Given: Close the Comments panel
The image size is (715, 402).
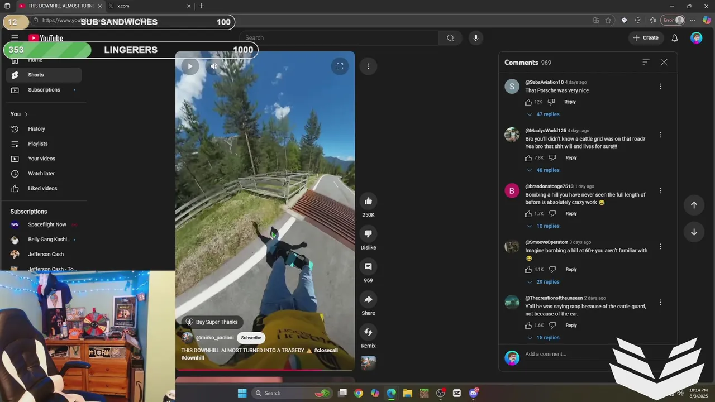Looking at the screenshot, I should [664, 63].
